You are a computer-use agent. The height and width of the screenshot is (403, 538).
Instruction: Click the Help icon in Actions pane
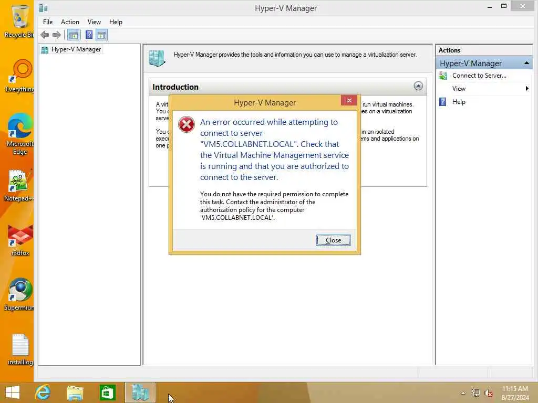442,102
